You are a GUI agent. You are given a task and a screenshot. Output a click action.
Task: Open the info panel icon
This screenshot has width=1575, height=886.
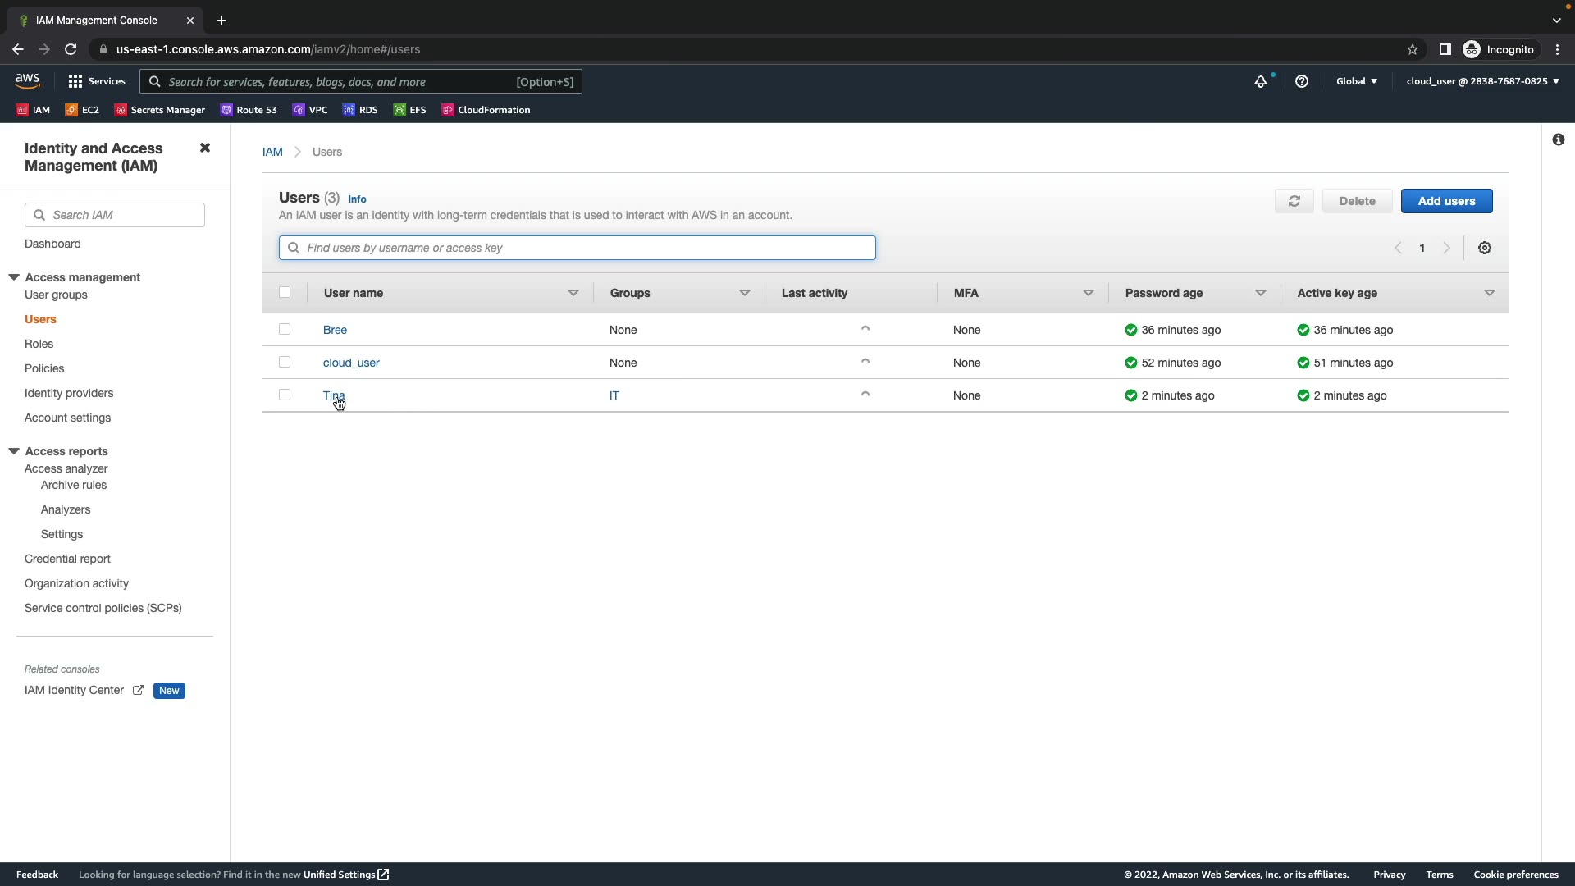coord(1558,139)
